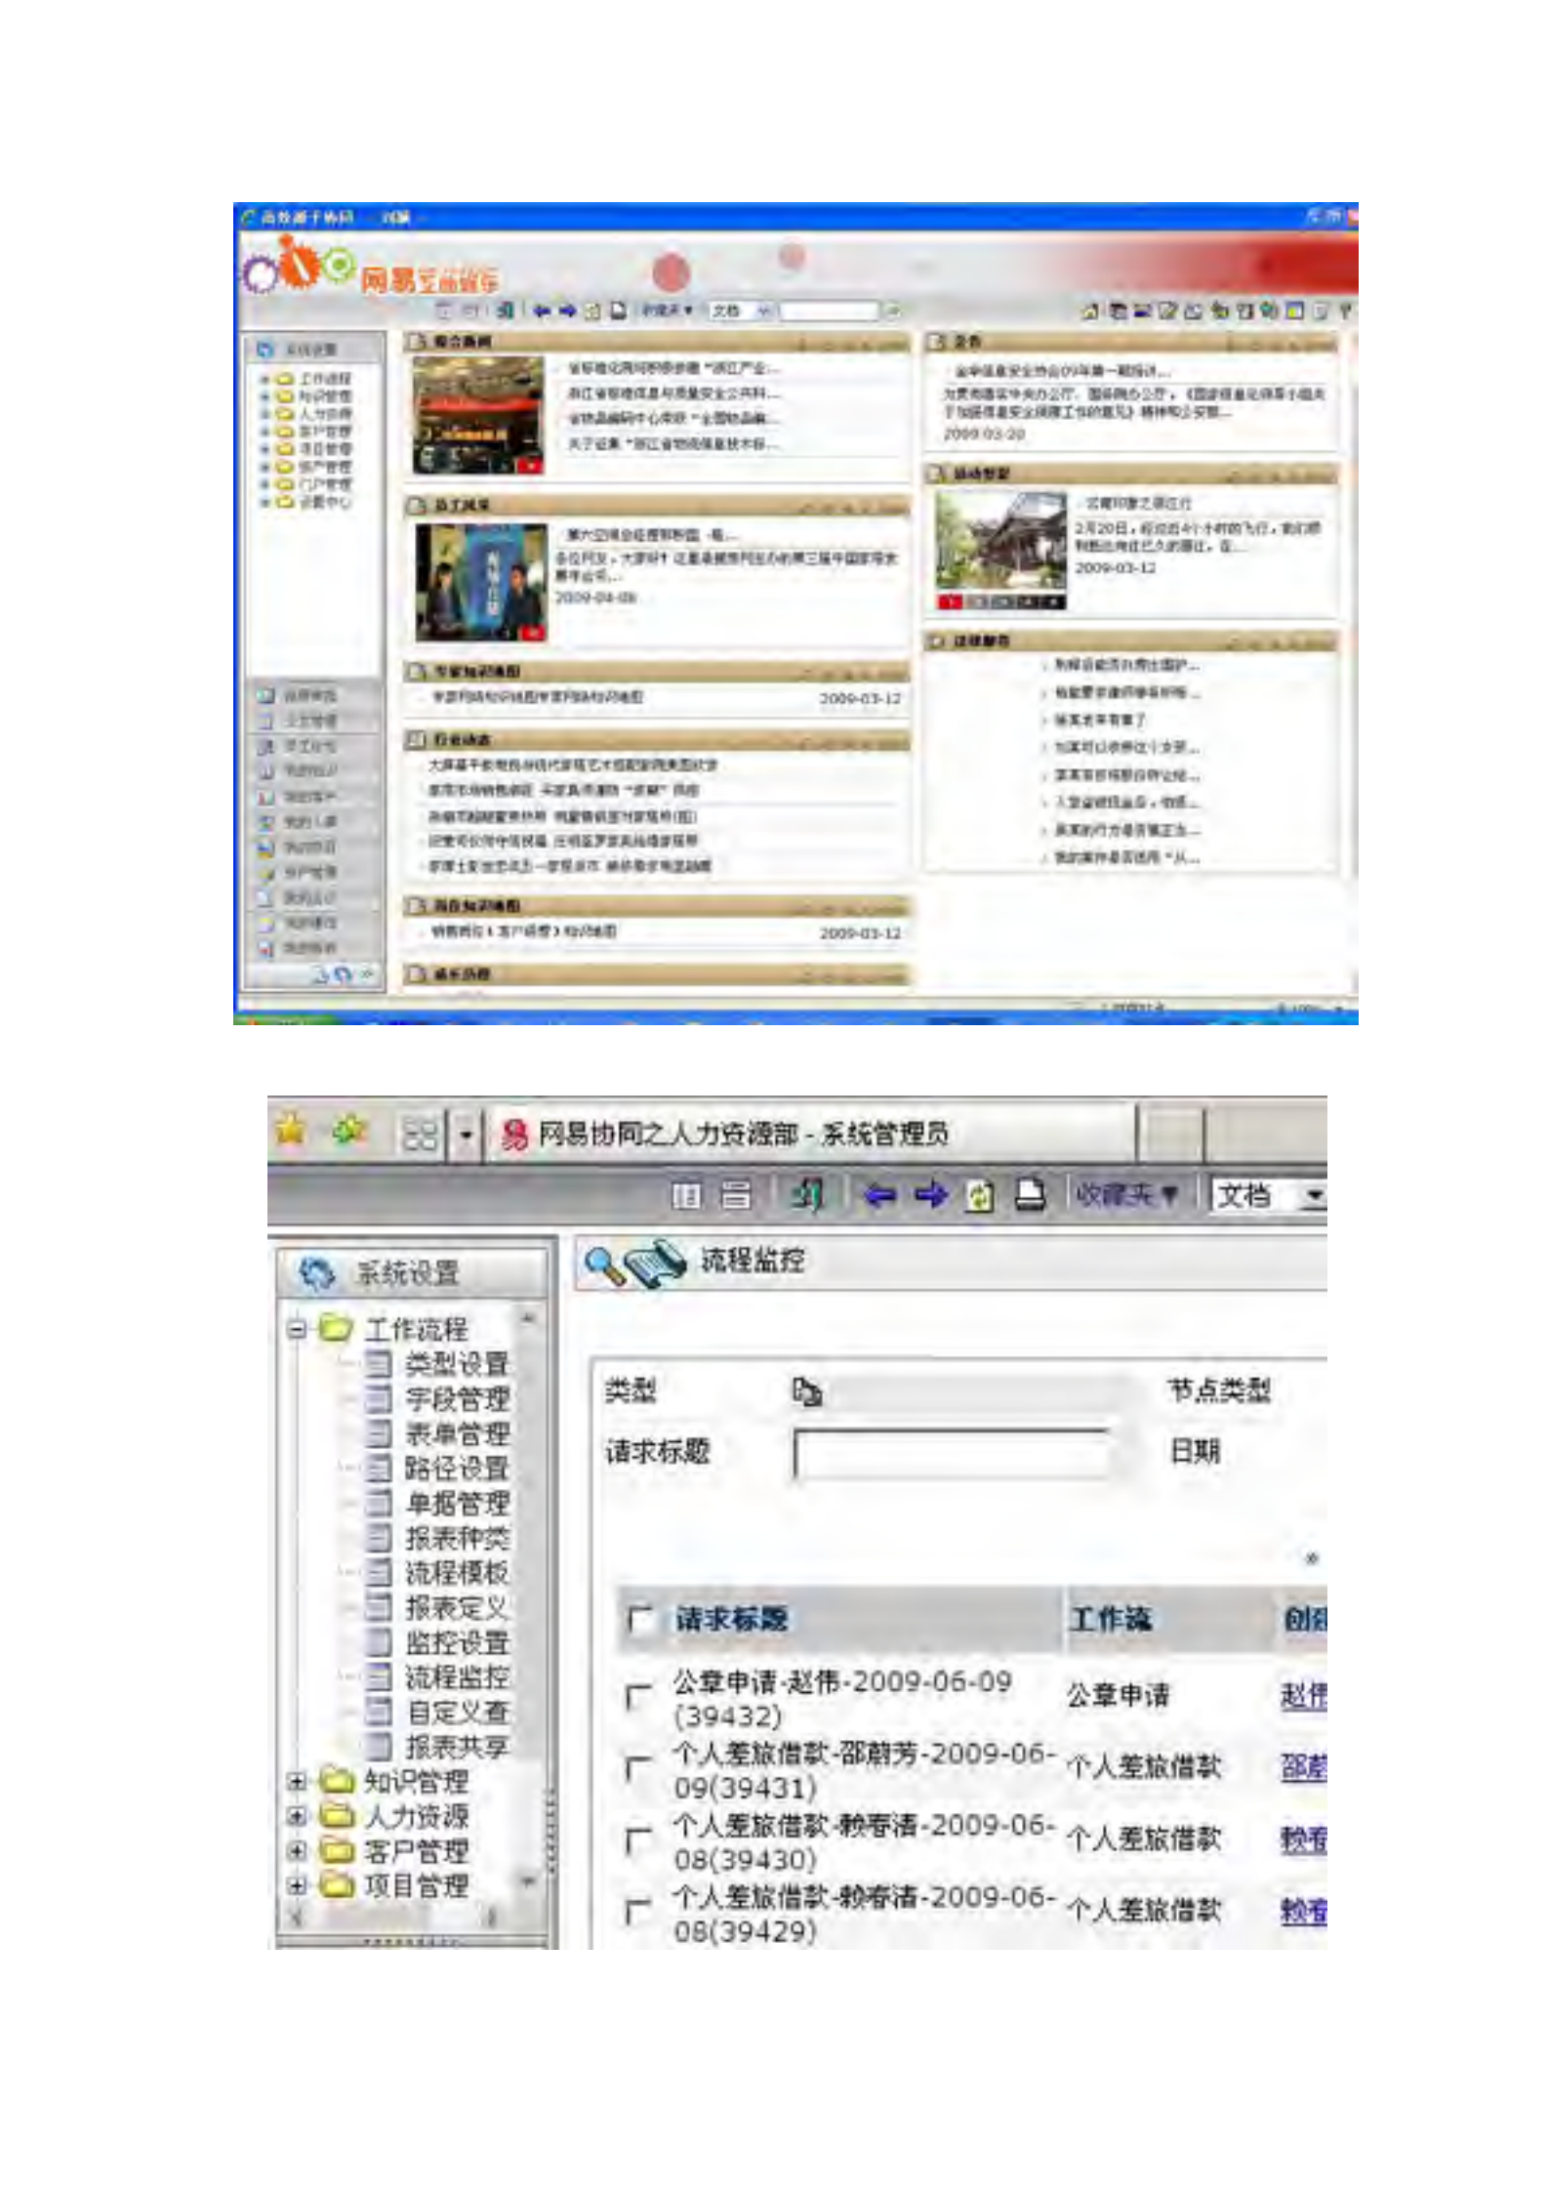Screen dimensions: 1549x2192
Task: Open 单据管理 under 工作流程
Action: click(x=457, y=1504)
